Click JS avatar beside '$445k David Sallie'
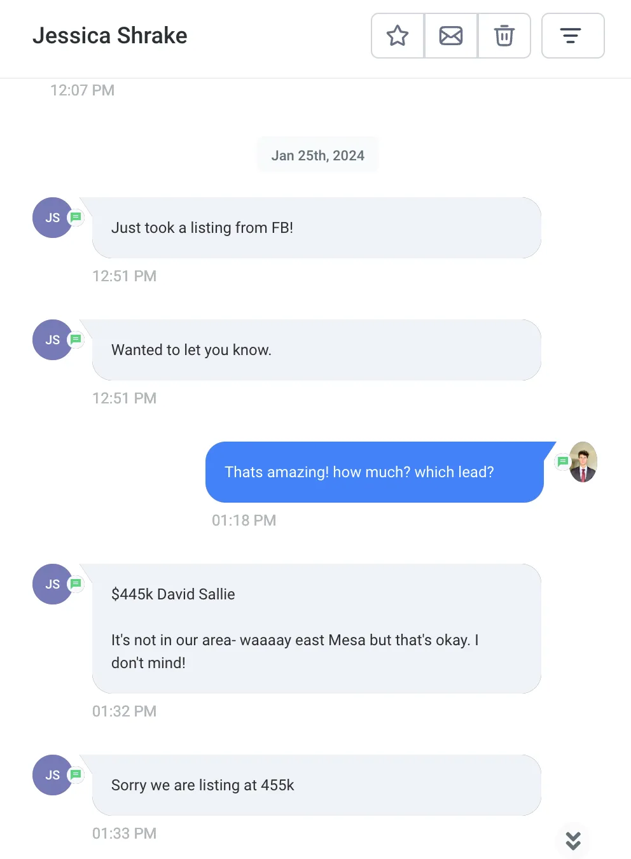 (x=52, y=584)
